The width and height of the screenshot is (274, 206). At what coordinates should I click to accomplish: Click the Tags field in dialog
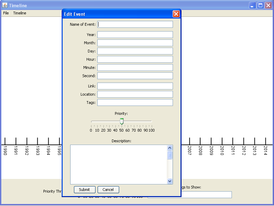[135, 102]
